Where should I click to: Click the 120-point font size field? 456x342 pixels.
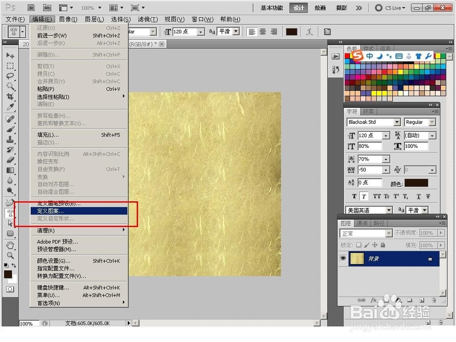tap(368, 135)
